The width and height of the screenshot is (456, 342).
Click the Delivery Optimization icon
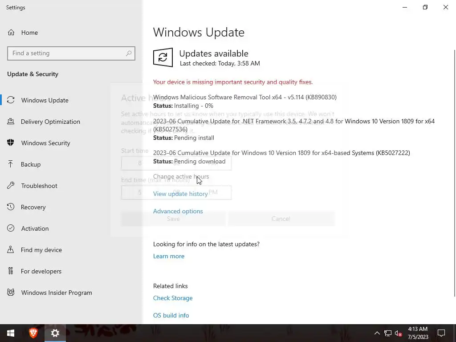coord(11,121)
